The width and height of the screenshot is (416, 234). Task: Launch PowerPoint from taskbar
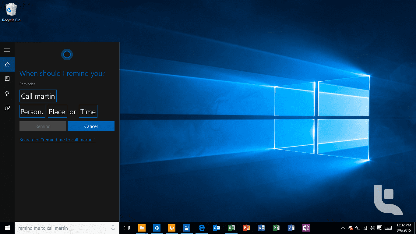tap(246, 228)
